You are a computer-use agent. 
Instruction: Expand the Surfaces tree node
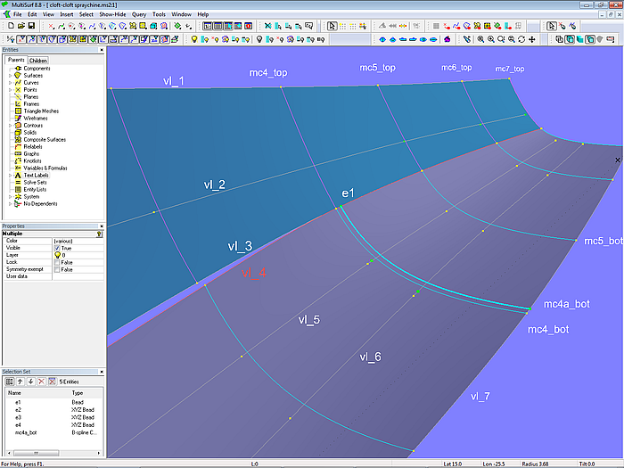(x=10, y=76)
